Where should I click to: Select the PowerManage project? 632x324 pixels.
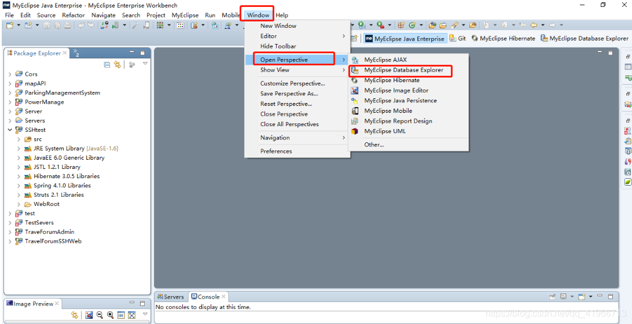45,102
